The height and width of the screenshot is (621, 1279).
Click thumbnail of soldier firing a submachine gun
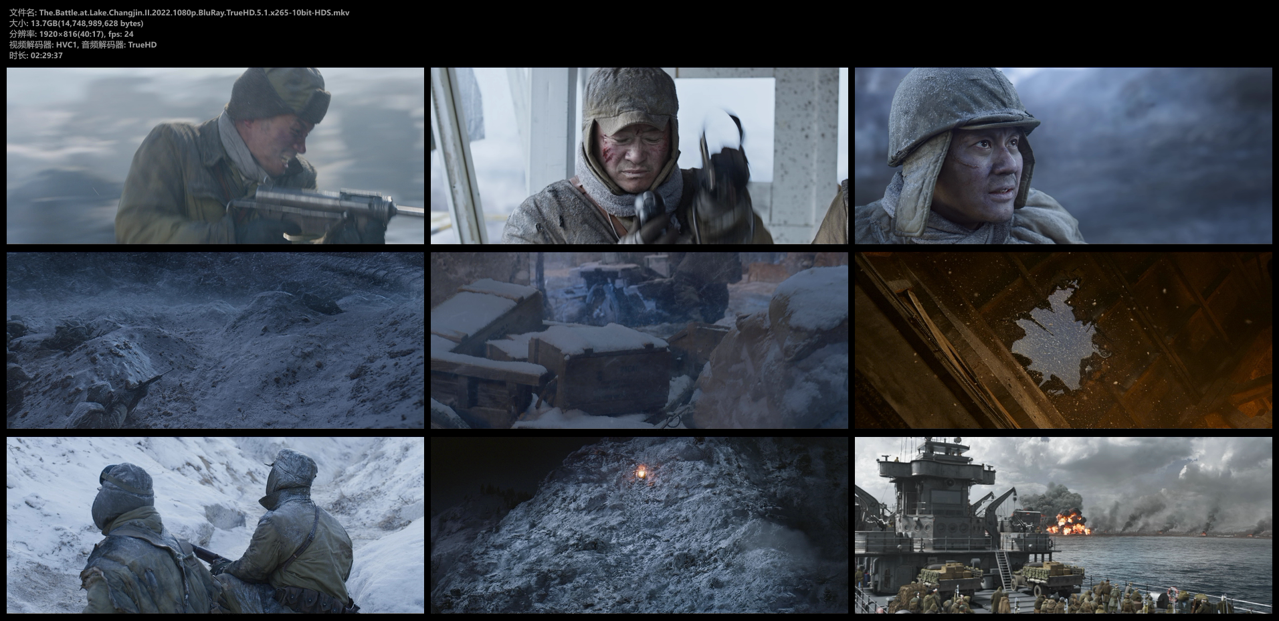(x=215, y=155)
